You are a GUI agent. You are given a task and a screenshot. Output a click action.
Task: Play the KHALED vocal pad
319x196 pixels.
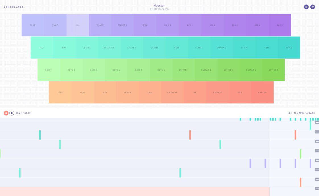(262, 92)
